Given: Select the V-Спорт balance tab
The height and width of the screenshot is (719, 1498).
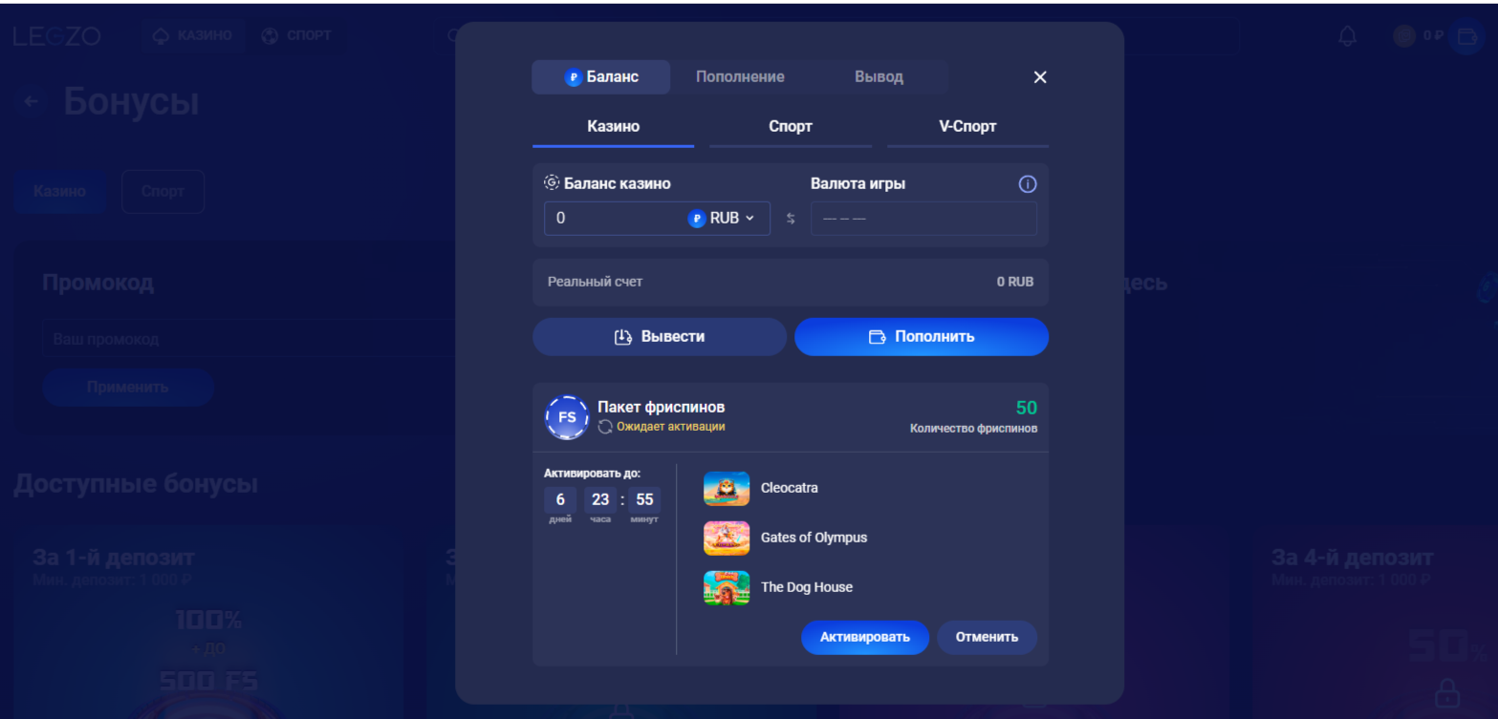Looking at the screenshot, I should [967, 127].
